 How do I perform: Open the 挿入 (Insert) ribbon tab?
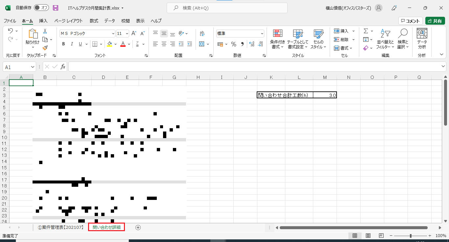click(43, 21)
